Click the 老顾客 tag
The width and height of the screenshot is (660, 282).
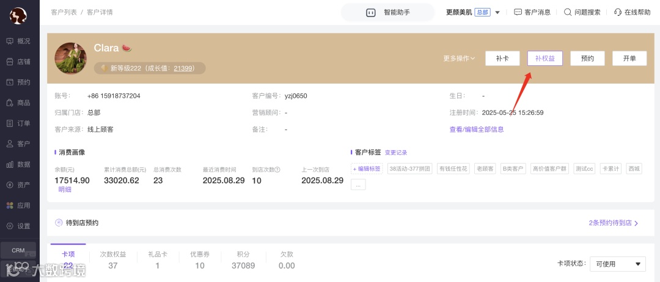[485, 169]
